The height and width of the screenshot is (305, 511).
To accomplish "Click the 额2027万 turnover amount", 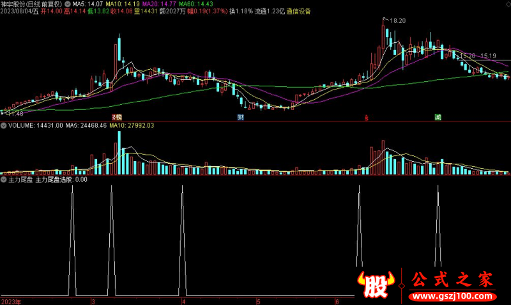I will 172,11.
